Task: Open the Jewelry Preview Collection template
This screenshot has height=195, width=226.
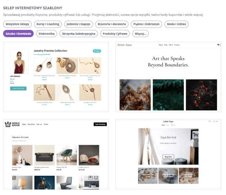Action: click(56, 77)
